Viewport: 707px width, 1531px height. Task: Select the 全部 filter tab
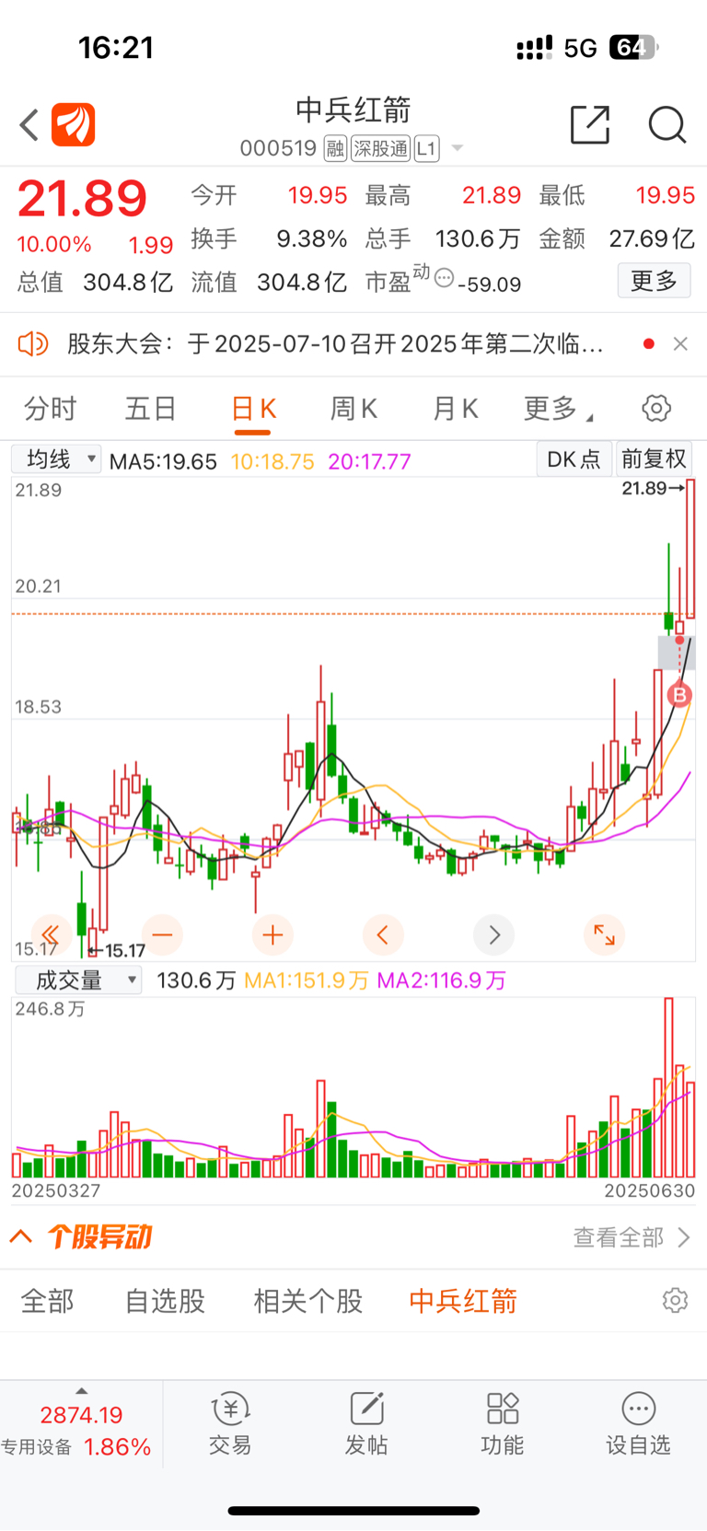point(48,1301)
